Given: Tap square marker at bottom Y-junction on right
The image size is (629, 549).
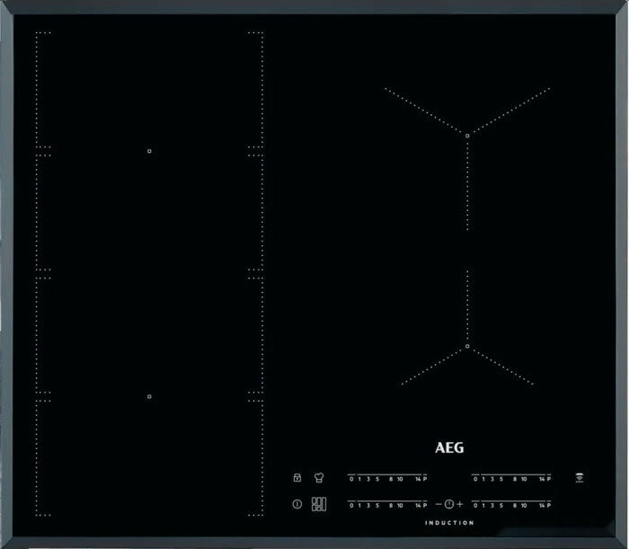Looking at the screenshot, I should point(467,346).
